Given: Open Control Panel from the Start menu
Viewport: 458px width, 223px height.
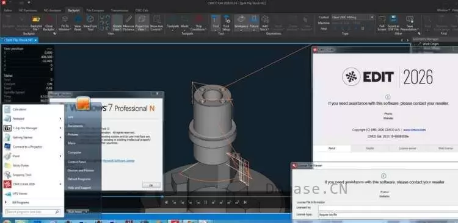Looking at the screenshot, I should pyautogui.click(x=76, y=161).
